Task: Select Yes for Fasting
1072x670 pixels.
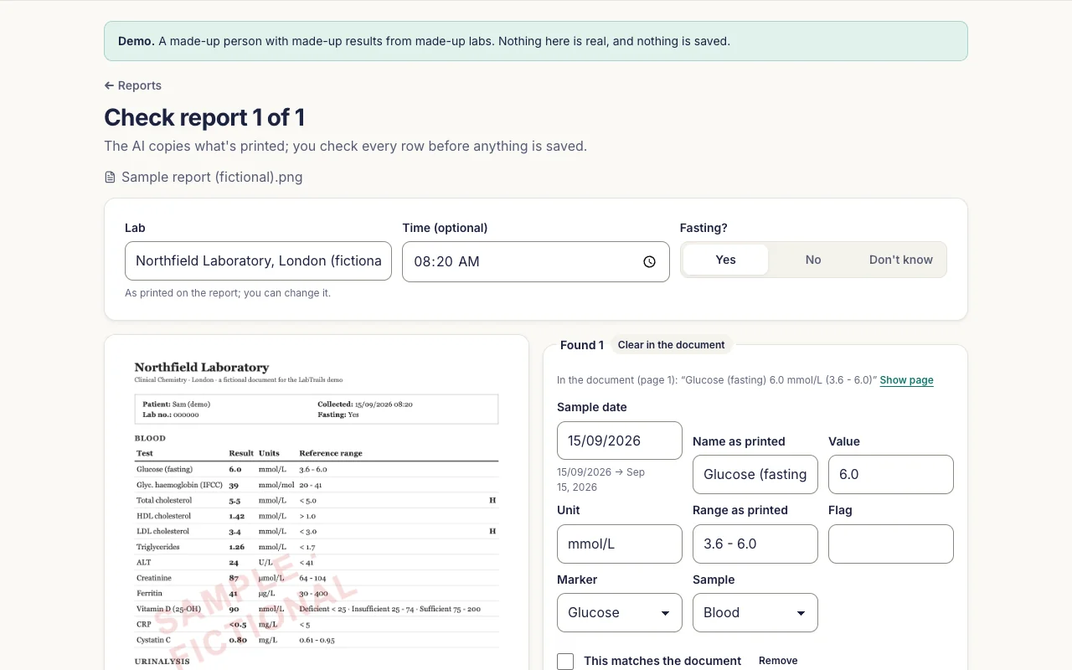Action: pos(725,260)
